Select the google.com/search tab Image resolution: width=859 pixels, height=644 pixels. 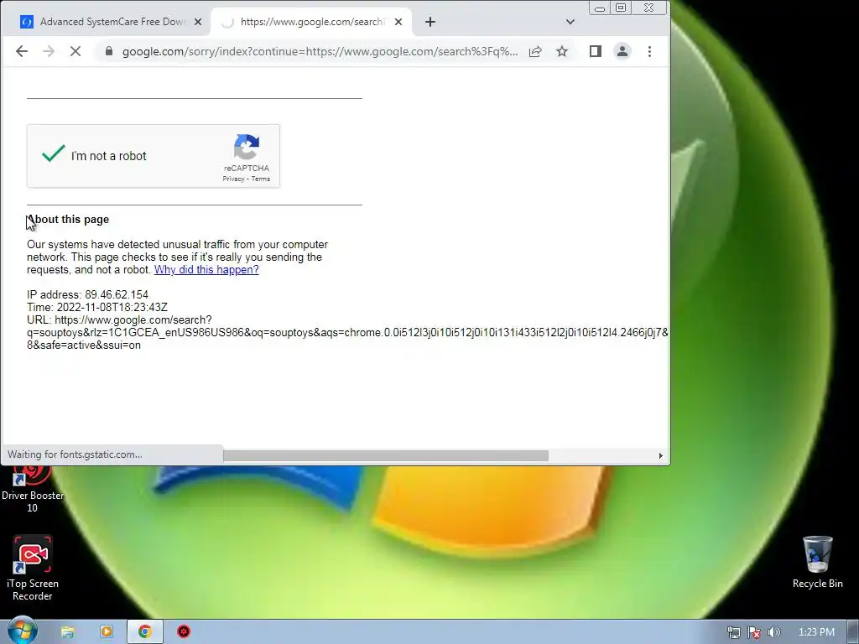(x=312, y=22)
